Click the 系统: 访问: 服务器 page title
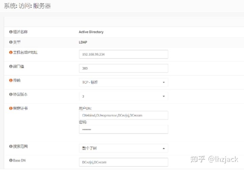This screenshot has width=244, height=170. pyautogui.click(x=27, y=6)
